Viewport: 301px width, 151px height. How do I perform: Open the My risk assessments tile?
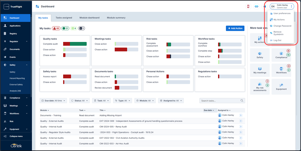[260, 86]
